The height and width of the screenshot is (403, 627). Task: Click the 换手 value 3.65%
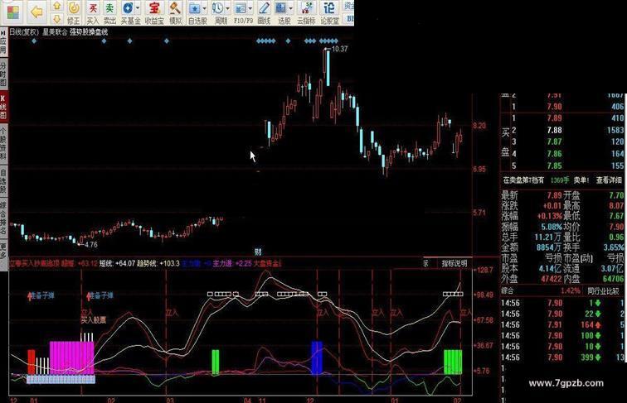[614, 247]
